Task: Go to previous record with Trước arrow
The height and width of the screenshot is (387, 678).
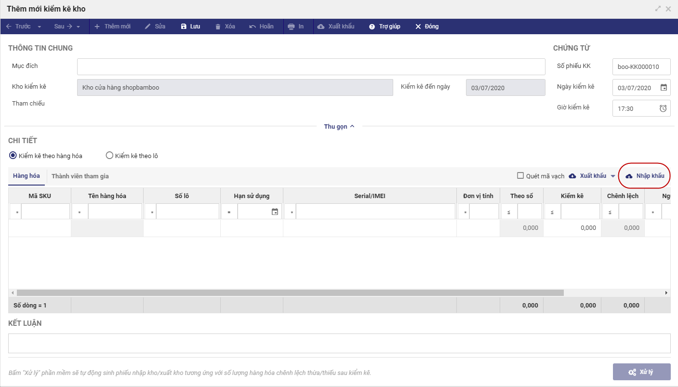Action: click(x=18, y=27)
